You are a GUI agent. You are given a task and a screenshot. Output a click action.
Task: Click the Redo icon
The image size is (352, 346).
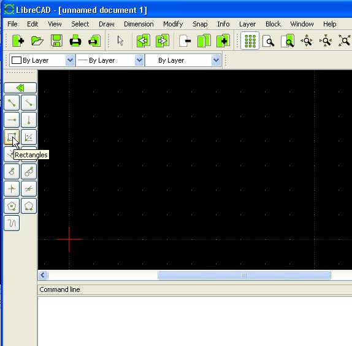tap(163, 41)
